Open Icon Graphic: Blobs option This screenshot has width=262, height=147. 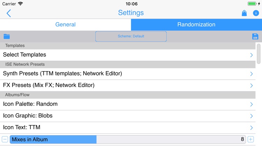coord(128,116)
